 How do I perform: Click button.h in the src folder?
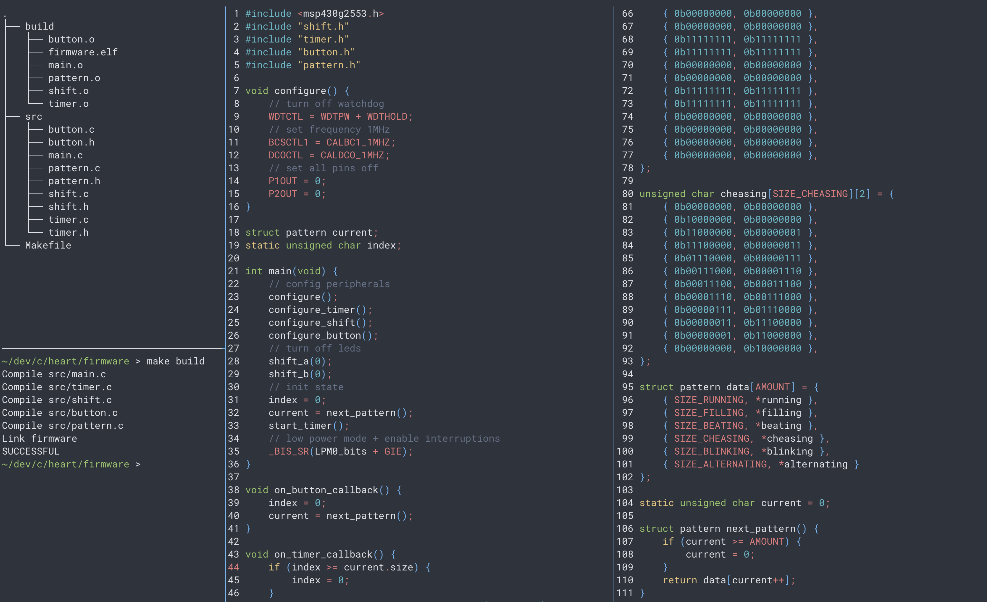point(71,142)
